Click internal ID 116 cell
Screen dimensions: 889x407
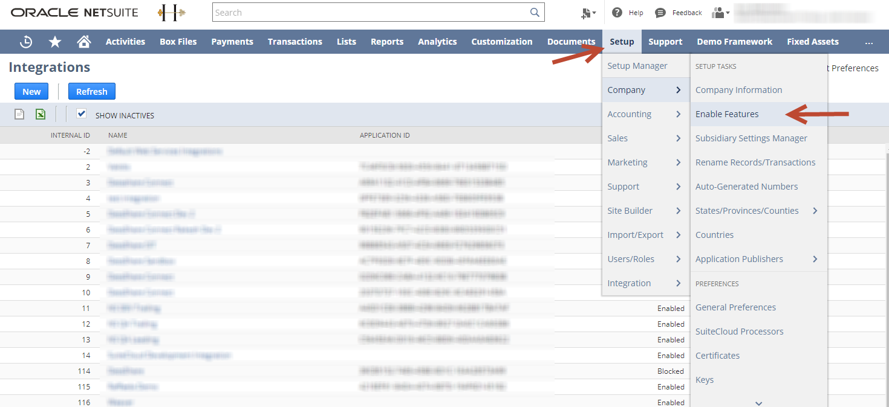[x=83, y=402]
